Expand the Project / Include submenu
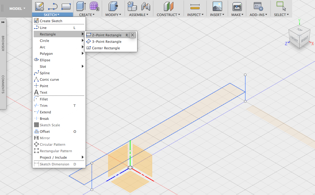 tap(59, 157)
